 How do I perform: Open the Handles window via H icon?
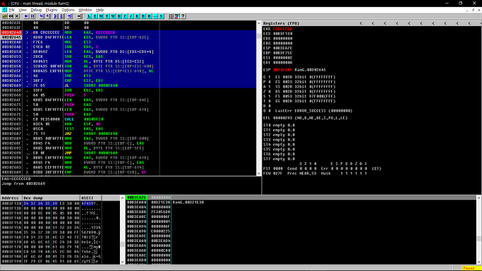click(x=119, y=16)
